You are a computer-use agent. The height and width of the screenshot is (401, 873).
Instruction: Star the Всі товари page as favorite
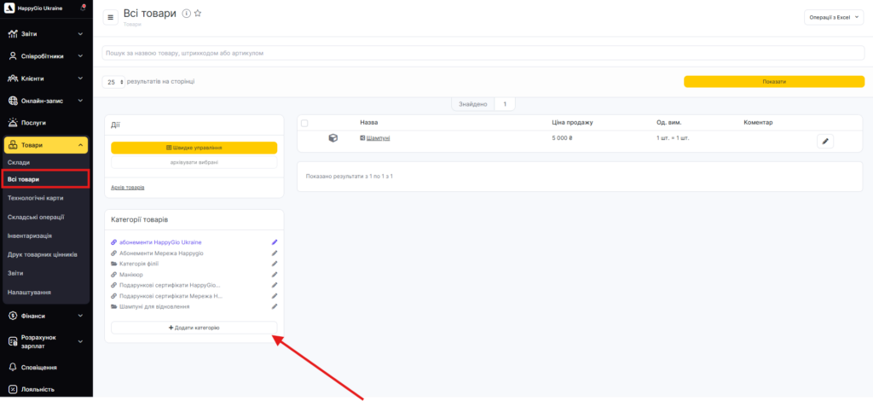click(198, 14)
